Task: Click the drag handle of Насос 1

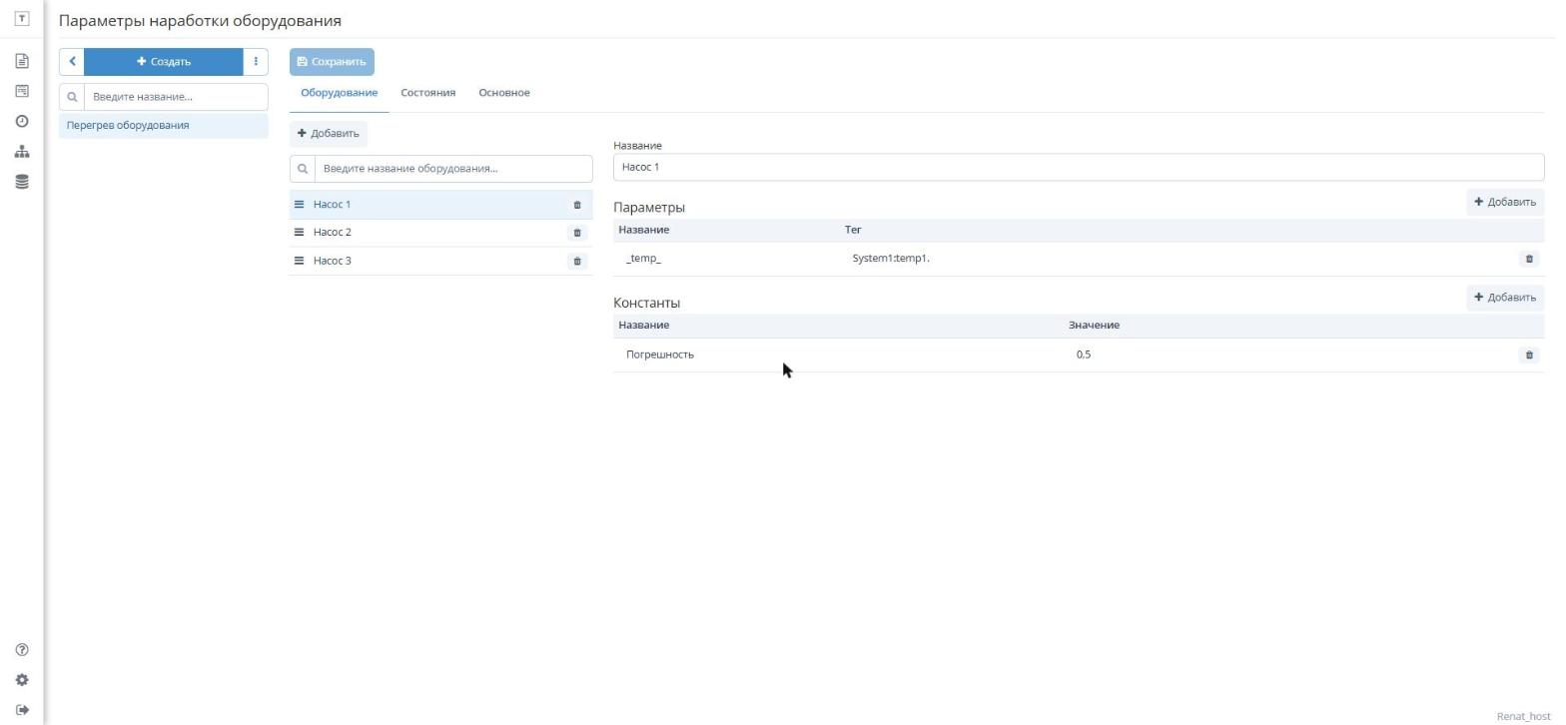Action: pyautogui.click(x=299, y=205)
